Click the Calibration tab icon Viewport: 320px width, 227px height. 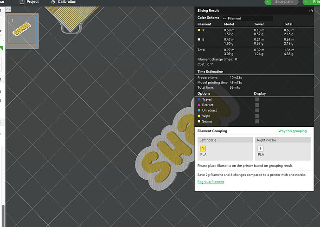coord(53,2)
